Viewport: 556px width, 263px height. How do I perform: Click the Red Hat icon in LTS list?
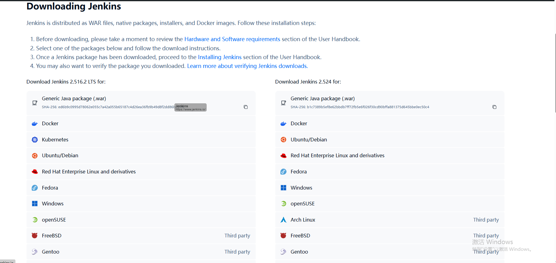tap(35, 172)
